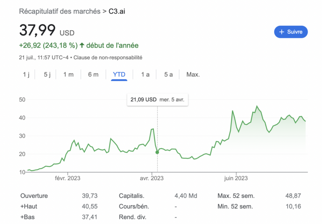This screenshot has height=224, width=322.
Task: Select the Max. range tab
Action: click(x=193, y=75)
